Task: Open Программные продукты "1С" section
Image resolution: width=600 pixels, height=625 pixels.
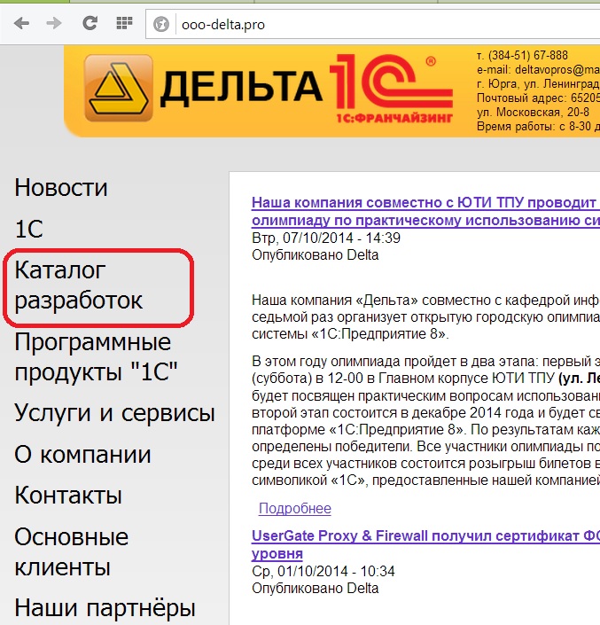Action: 96,356
